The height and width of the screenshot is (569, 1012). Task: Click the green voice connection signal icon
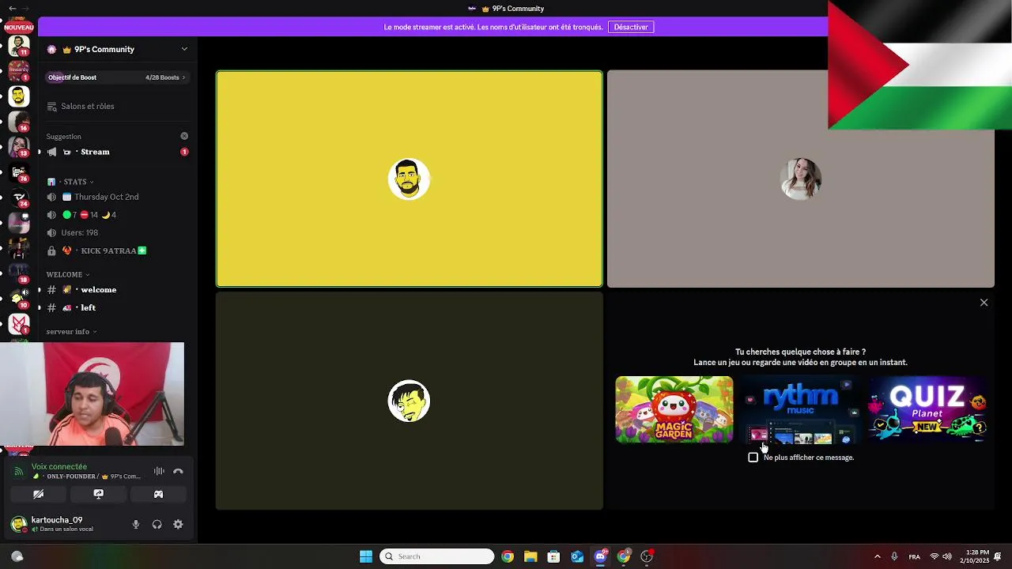click(19, 471)
